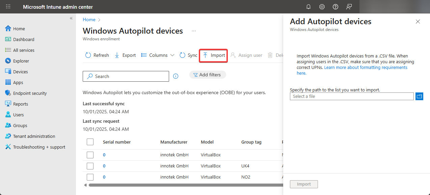Check the box for the UK4 row
Screen dimensions: 430x195
pos(90,166)
